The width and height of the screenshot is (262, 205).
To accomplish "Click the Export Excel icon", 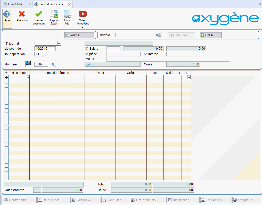I will [x=54, y=14].
